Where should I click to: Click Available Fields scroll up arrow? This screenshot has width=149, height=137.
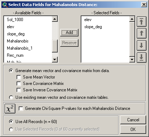point(55,19)
